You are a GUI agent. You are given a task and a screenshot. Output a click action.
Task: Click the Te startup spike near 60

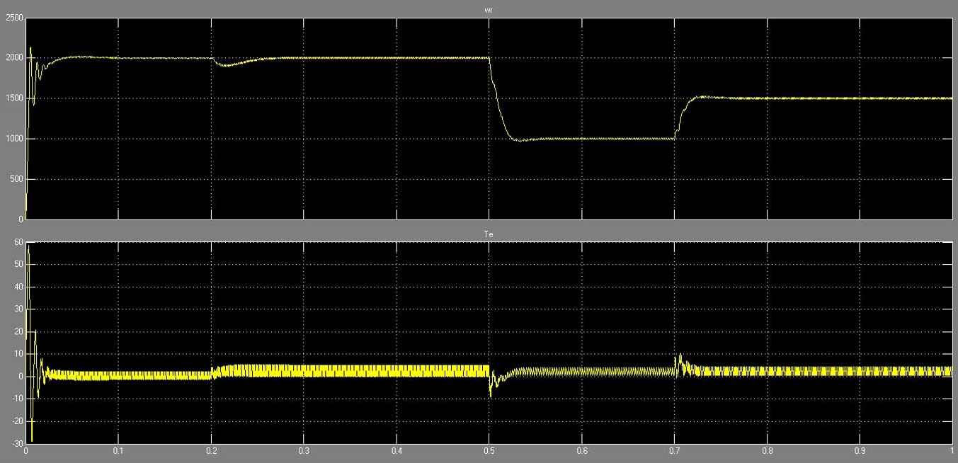pos(28,248)
